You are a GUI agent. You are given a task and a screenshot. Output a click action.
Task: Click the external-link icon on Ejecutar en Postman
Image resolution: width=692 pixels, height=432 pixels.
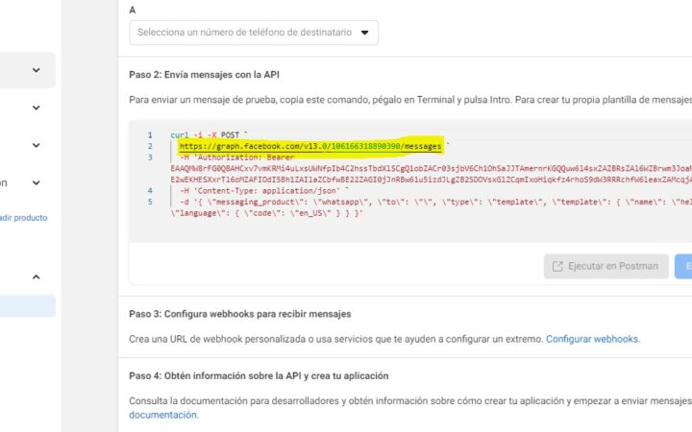pyautogui.click(x=557, y=266)
